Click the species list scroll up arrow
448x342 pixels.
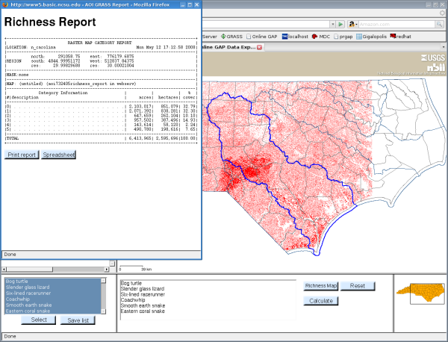(103, 281)
